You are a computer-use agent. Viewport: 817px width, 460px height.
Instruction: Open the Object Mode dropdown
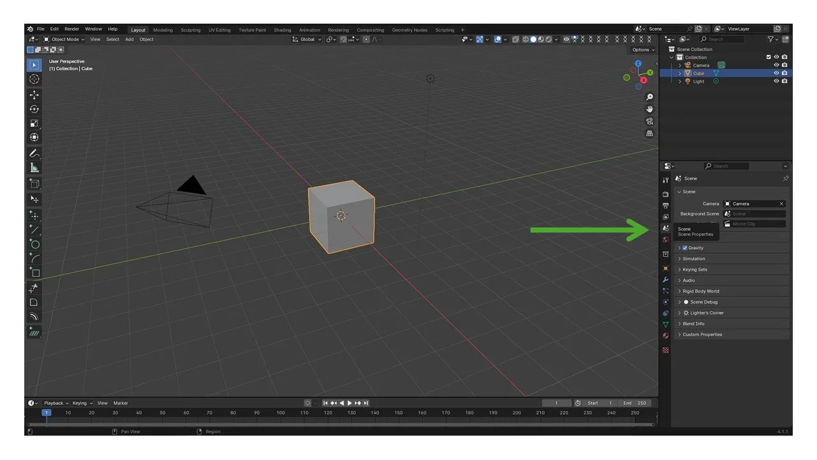pos(64,39)
